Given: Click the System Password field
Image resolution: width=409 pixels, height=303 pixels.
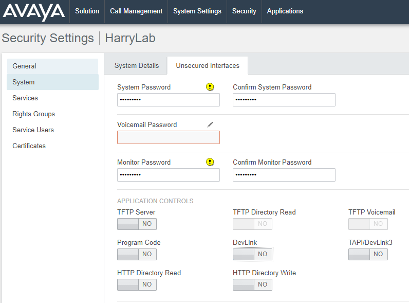Looking at the screenshot, I should (169, 100).
